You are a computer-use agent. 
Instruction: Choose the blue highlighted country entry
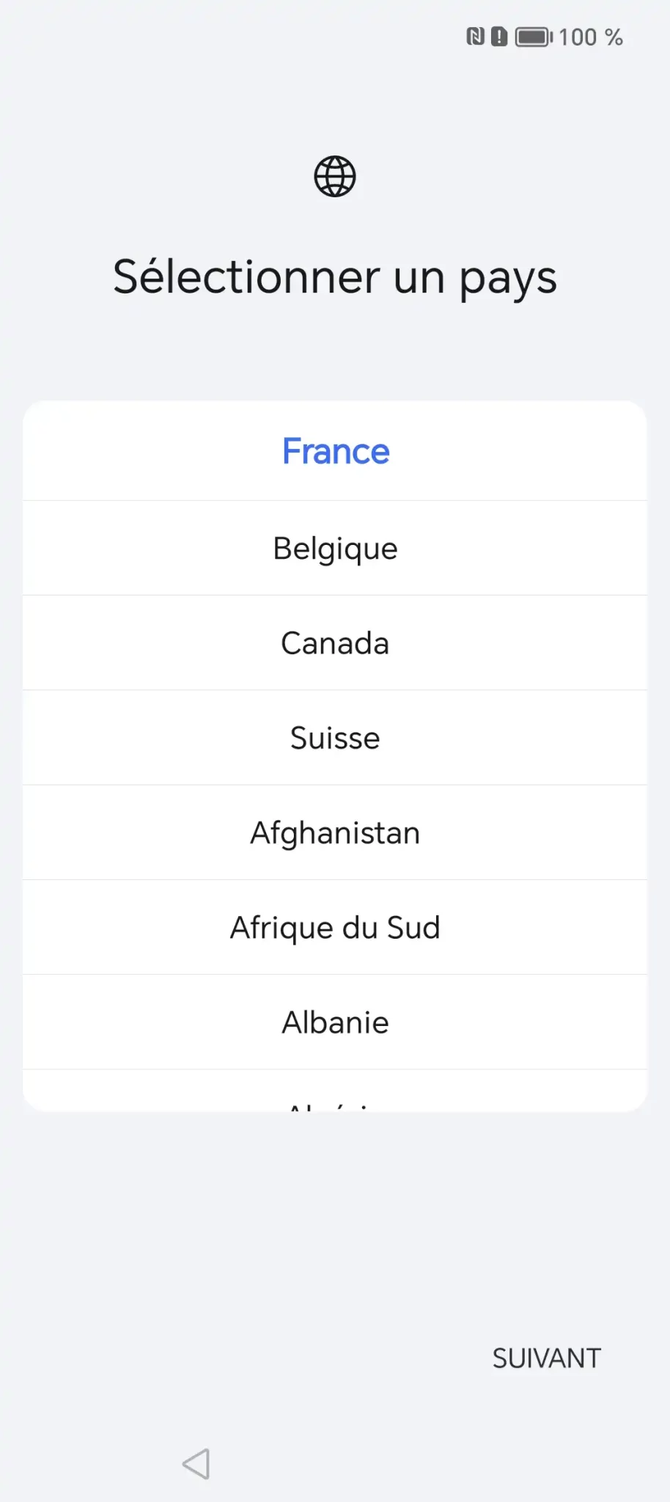click(335, 451)
